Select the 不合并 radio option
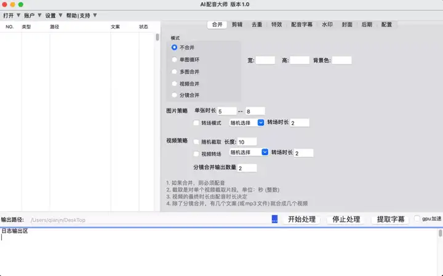Image resolution: width=443 pixels, height=276 pixels. [x=174, y=47]
